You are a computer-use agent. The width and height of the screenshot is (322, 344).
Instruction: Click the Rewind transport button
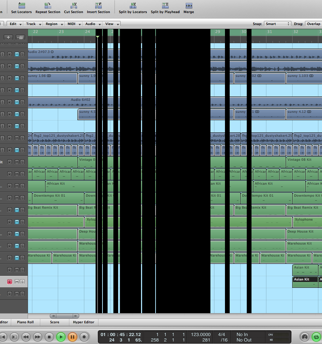click(x=26, y=337)
